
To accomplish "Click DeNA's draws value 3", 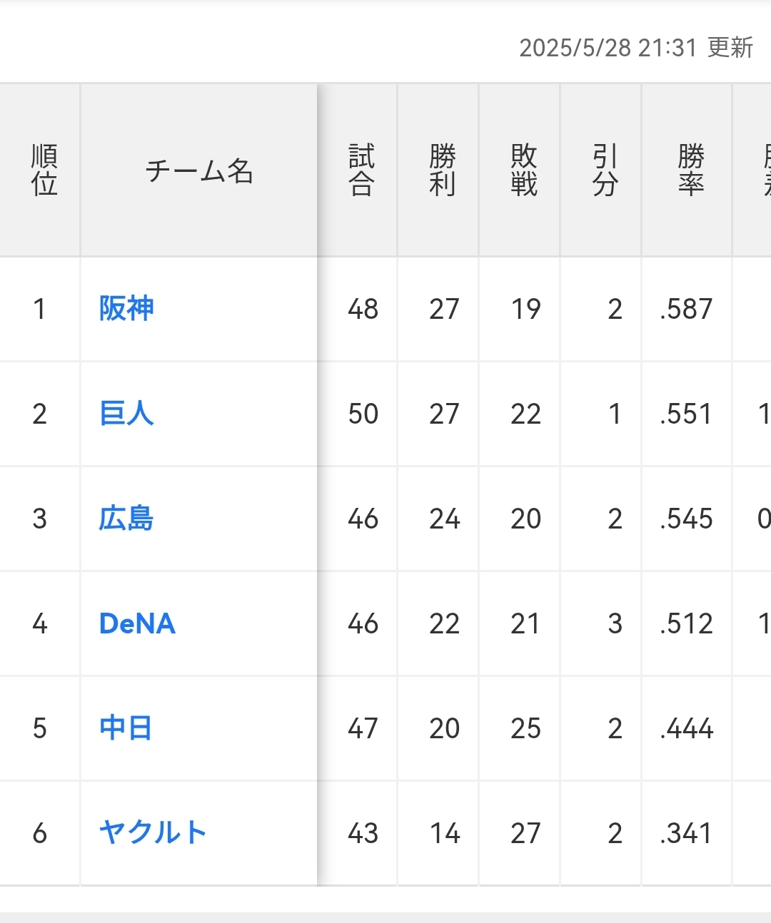I will click(615, 624).
